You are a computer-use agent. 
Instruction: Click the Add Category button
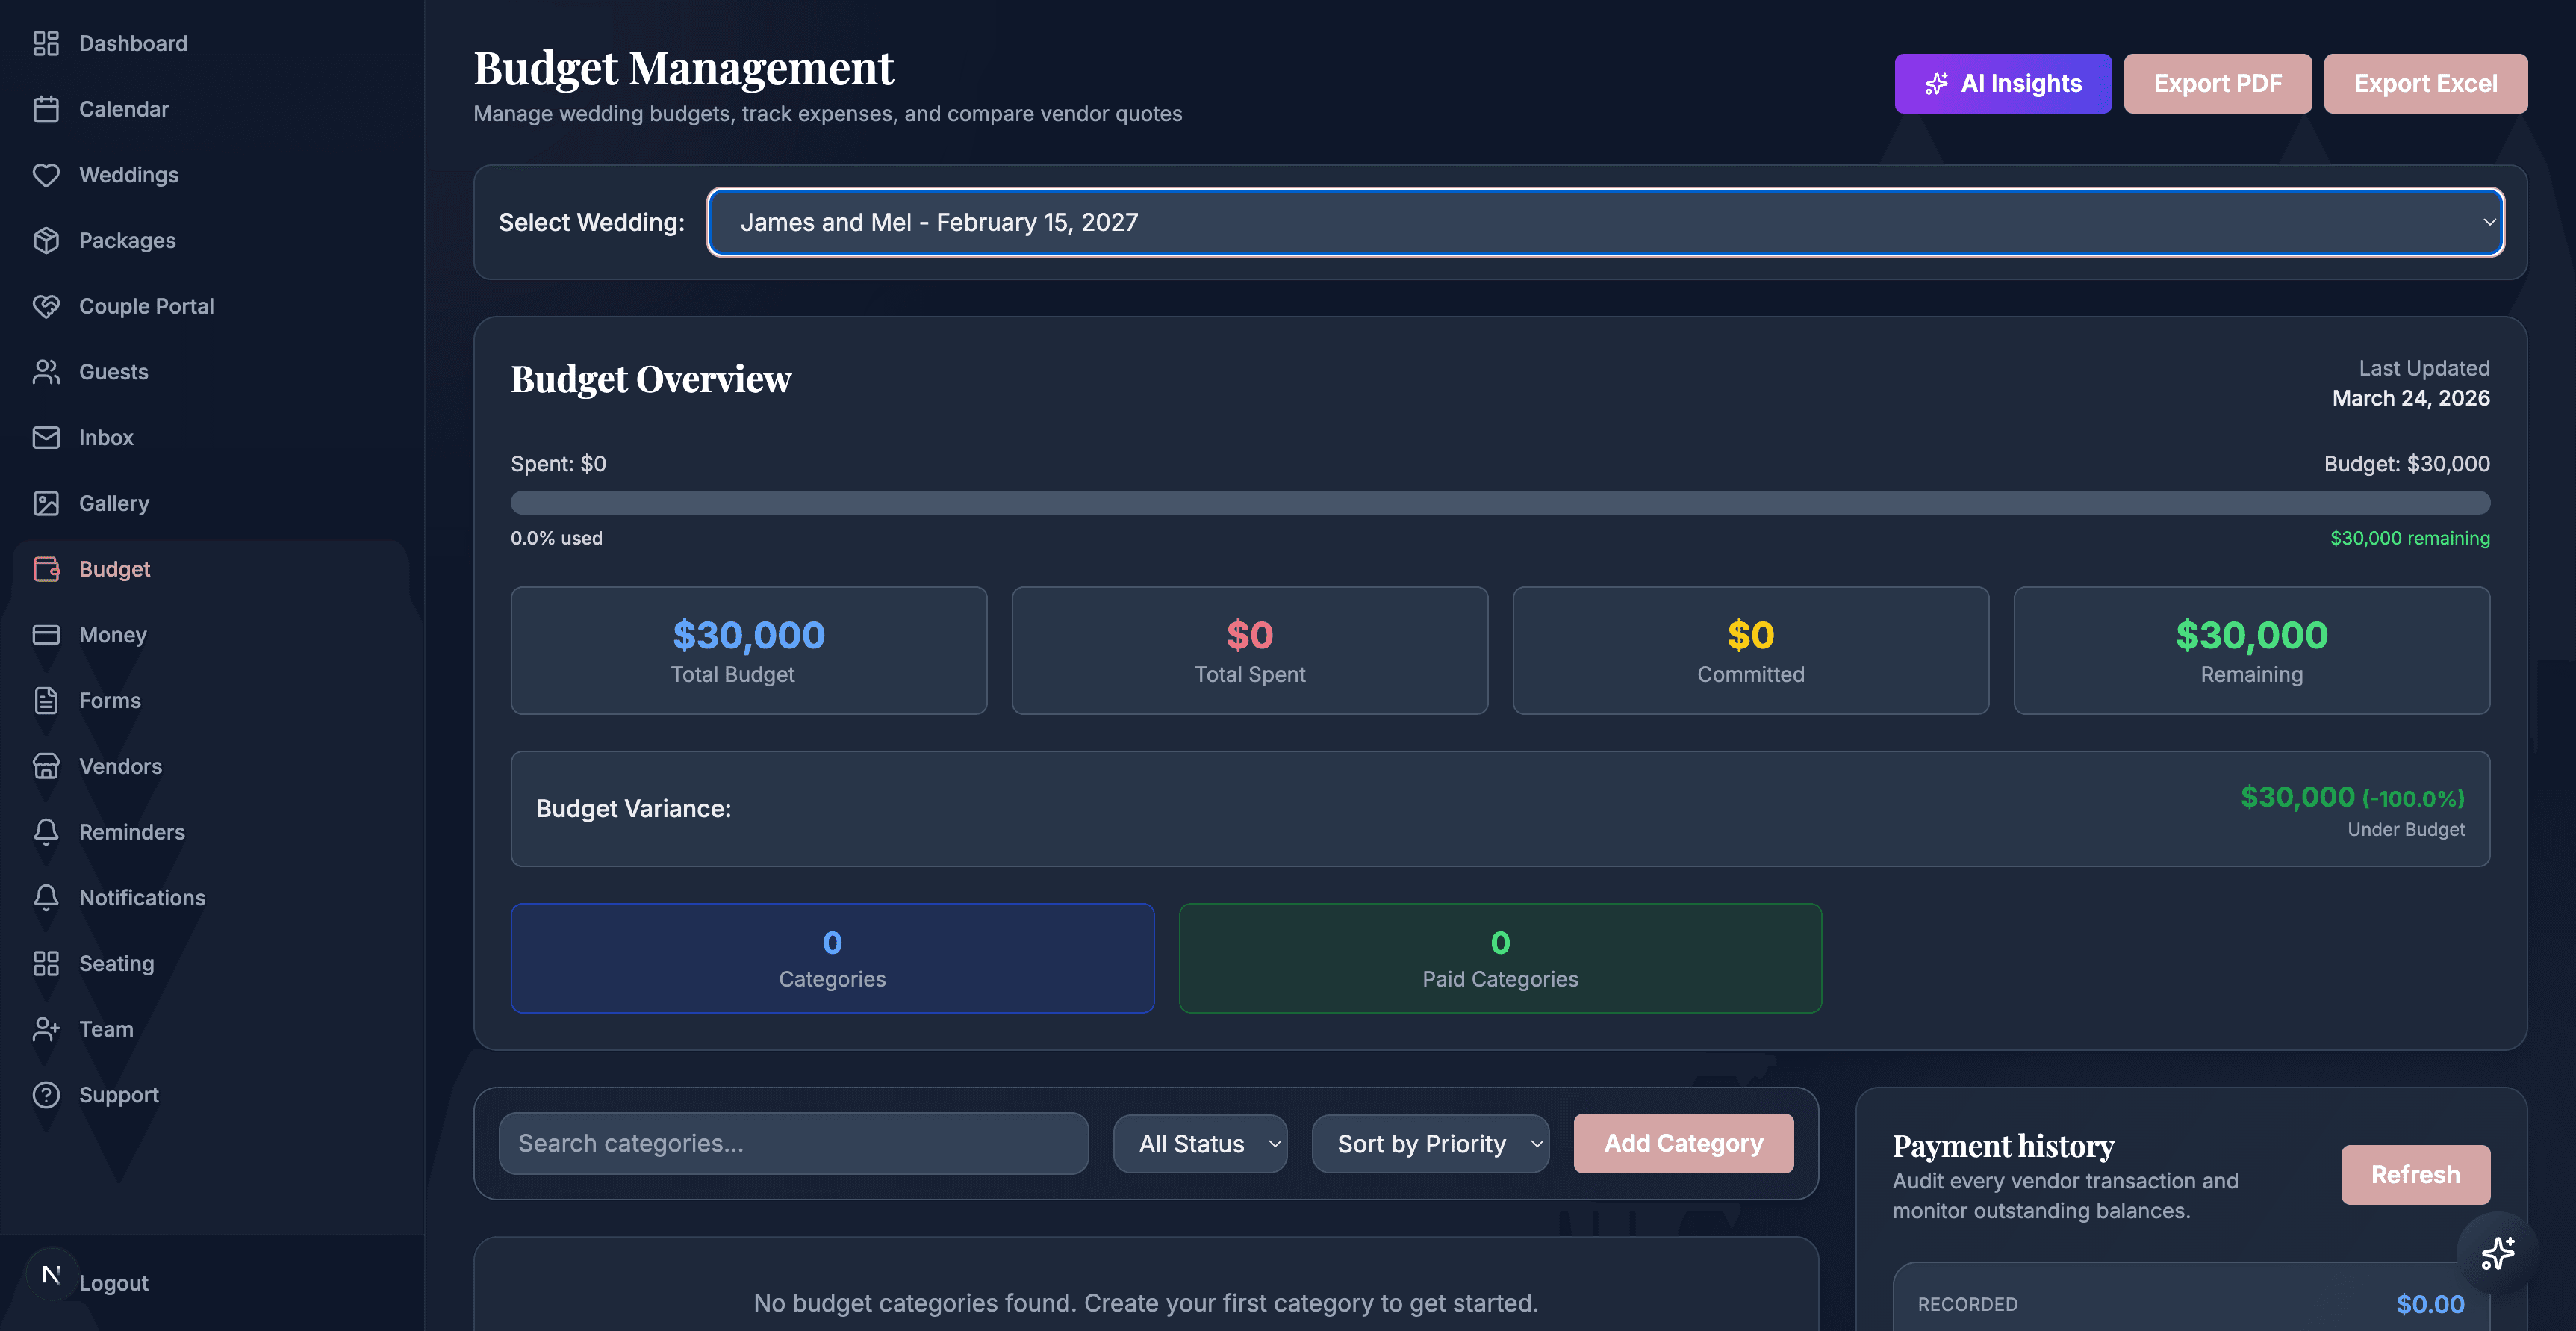(1683, 1143)
